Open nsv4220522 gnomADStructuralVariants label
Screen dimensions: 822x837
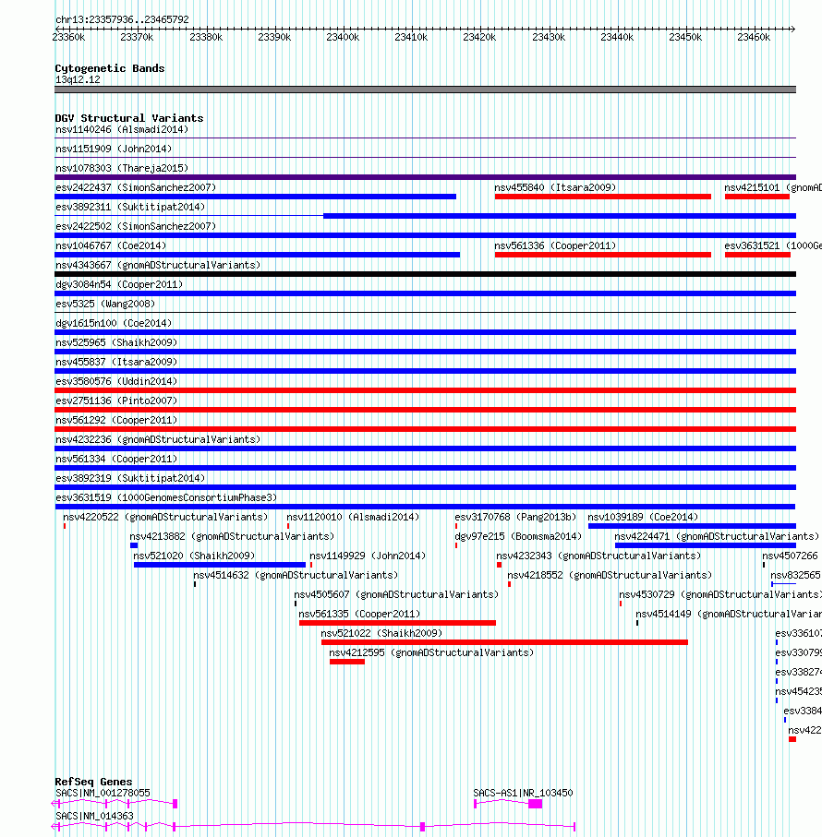165,518
